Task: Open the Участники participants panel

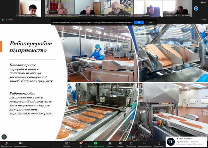Action: point(67,144)
